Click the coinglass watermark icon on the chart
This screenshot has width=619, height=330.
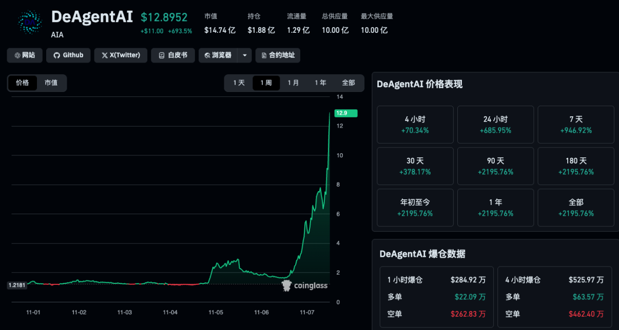[286, 286]
